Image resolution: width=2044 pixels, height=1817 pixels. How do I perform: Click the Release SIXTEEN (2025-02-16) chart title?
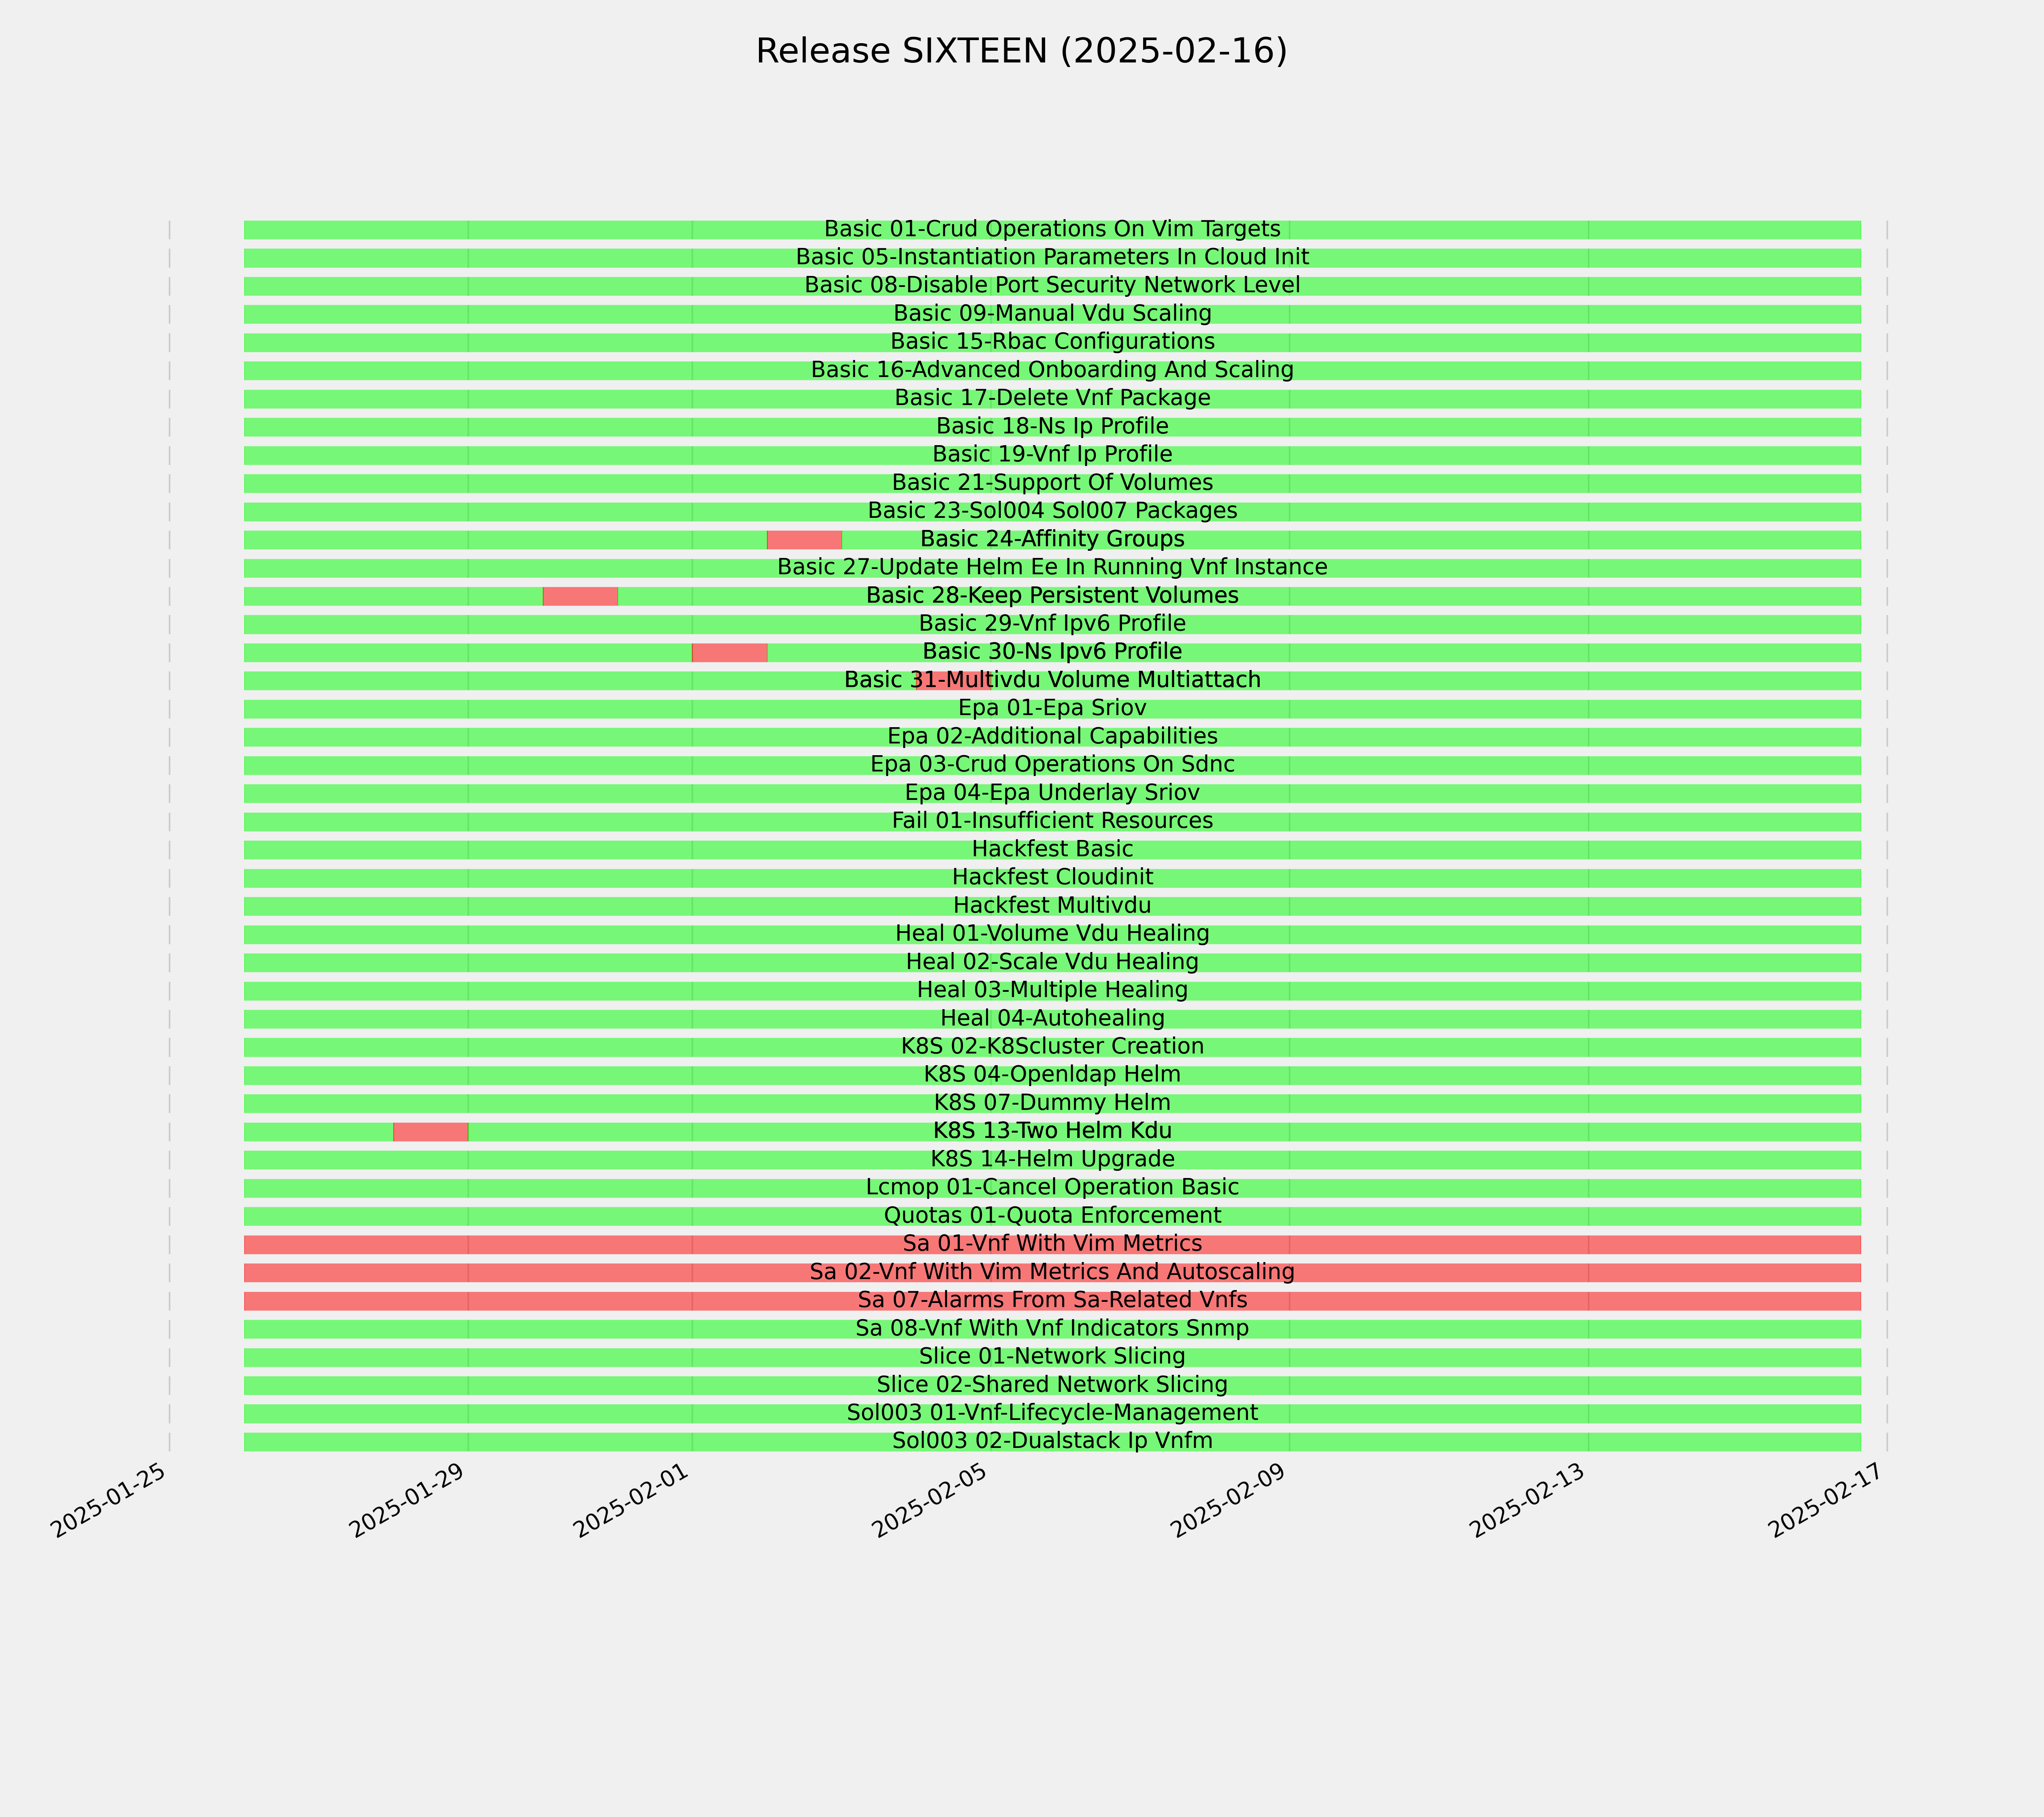tap(1021, 51)
